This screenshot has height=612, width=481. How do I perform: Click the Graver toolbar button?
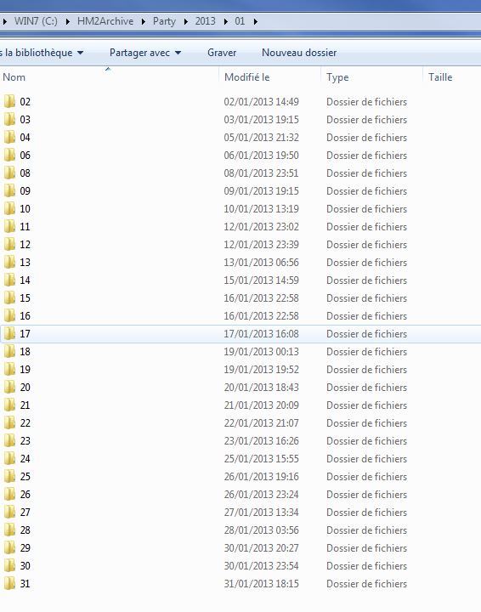coord(222,53)
